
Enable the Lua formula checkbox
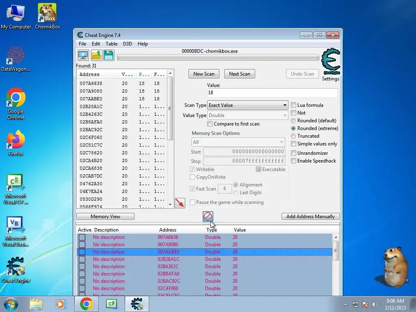(293, 105)
